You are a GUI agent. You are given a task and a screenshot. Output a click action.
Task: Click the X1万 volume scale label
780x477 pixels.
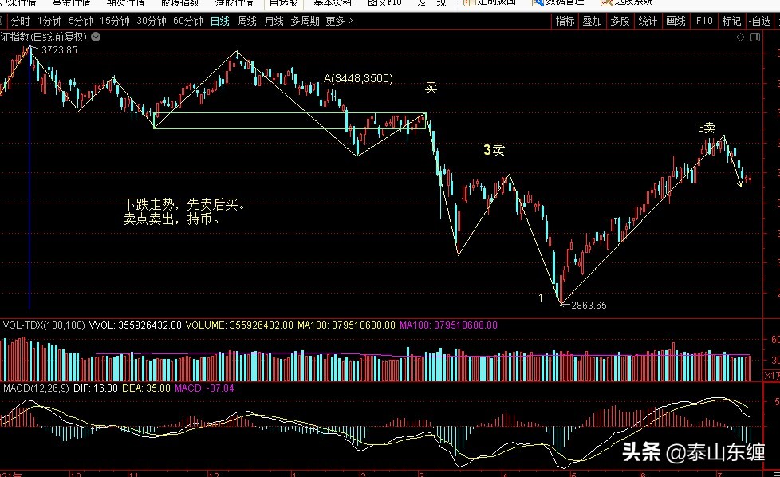point(772,376)
